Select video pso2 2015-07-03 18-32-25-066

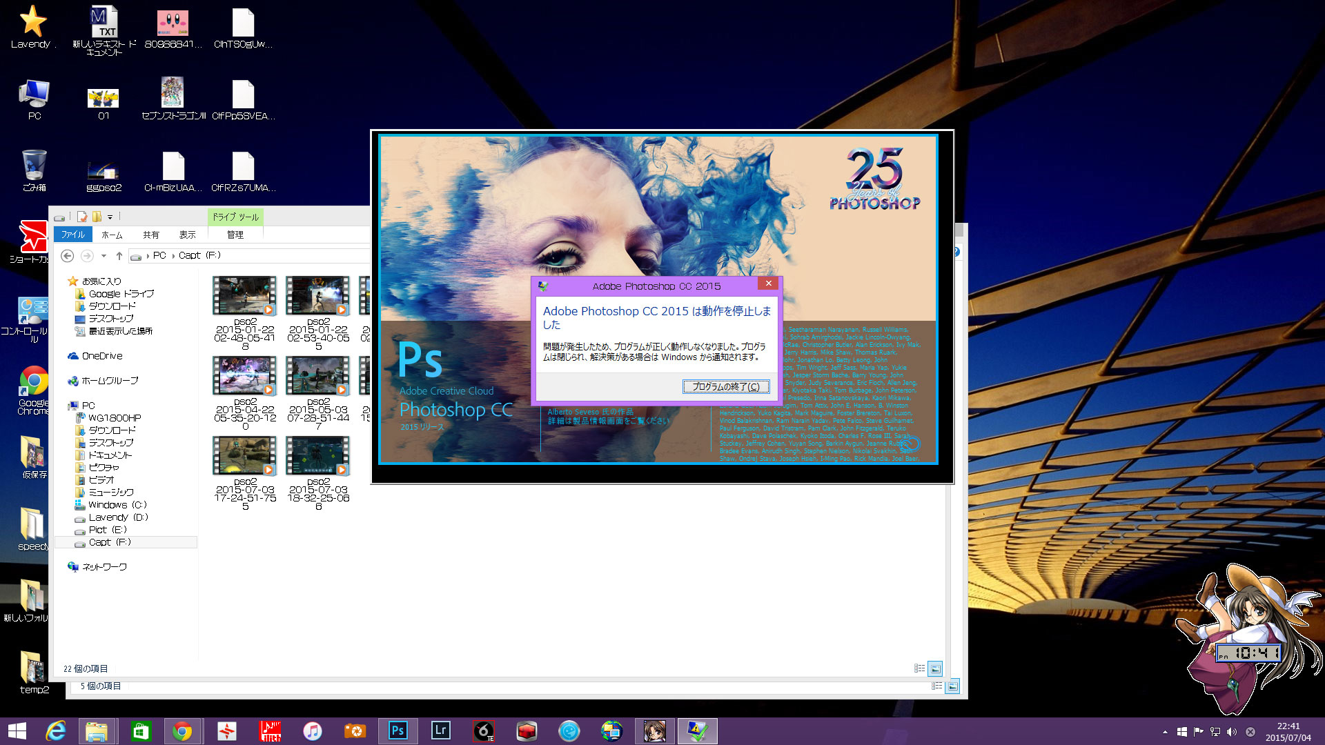tap(318, 473)
